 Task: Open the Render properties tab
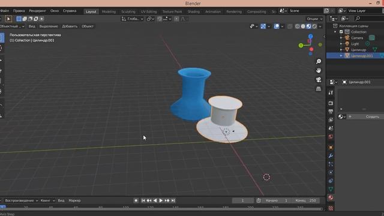click(331, 103)
